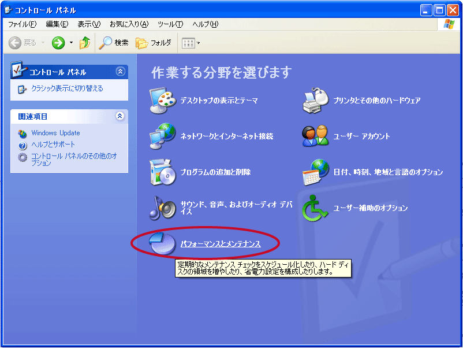Click the control panel title bar icon
This screenshot has height=348, width=463.
tap(8, 10)
